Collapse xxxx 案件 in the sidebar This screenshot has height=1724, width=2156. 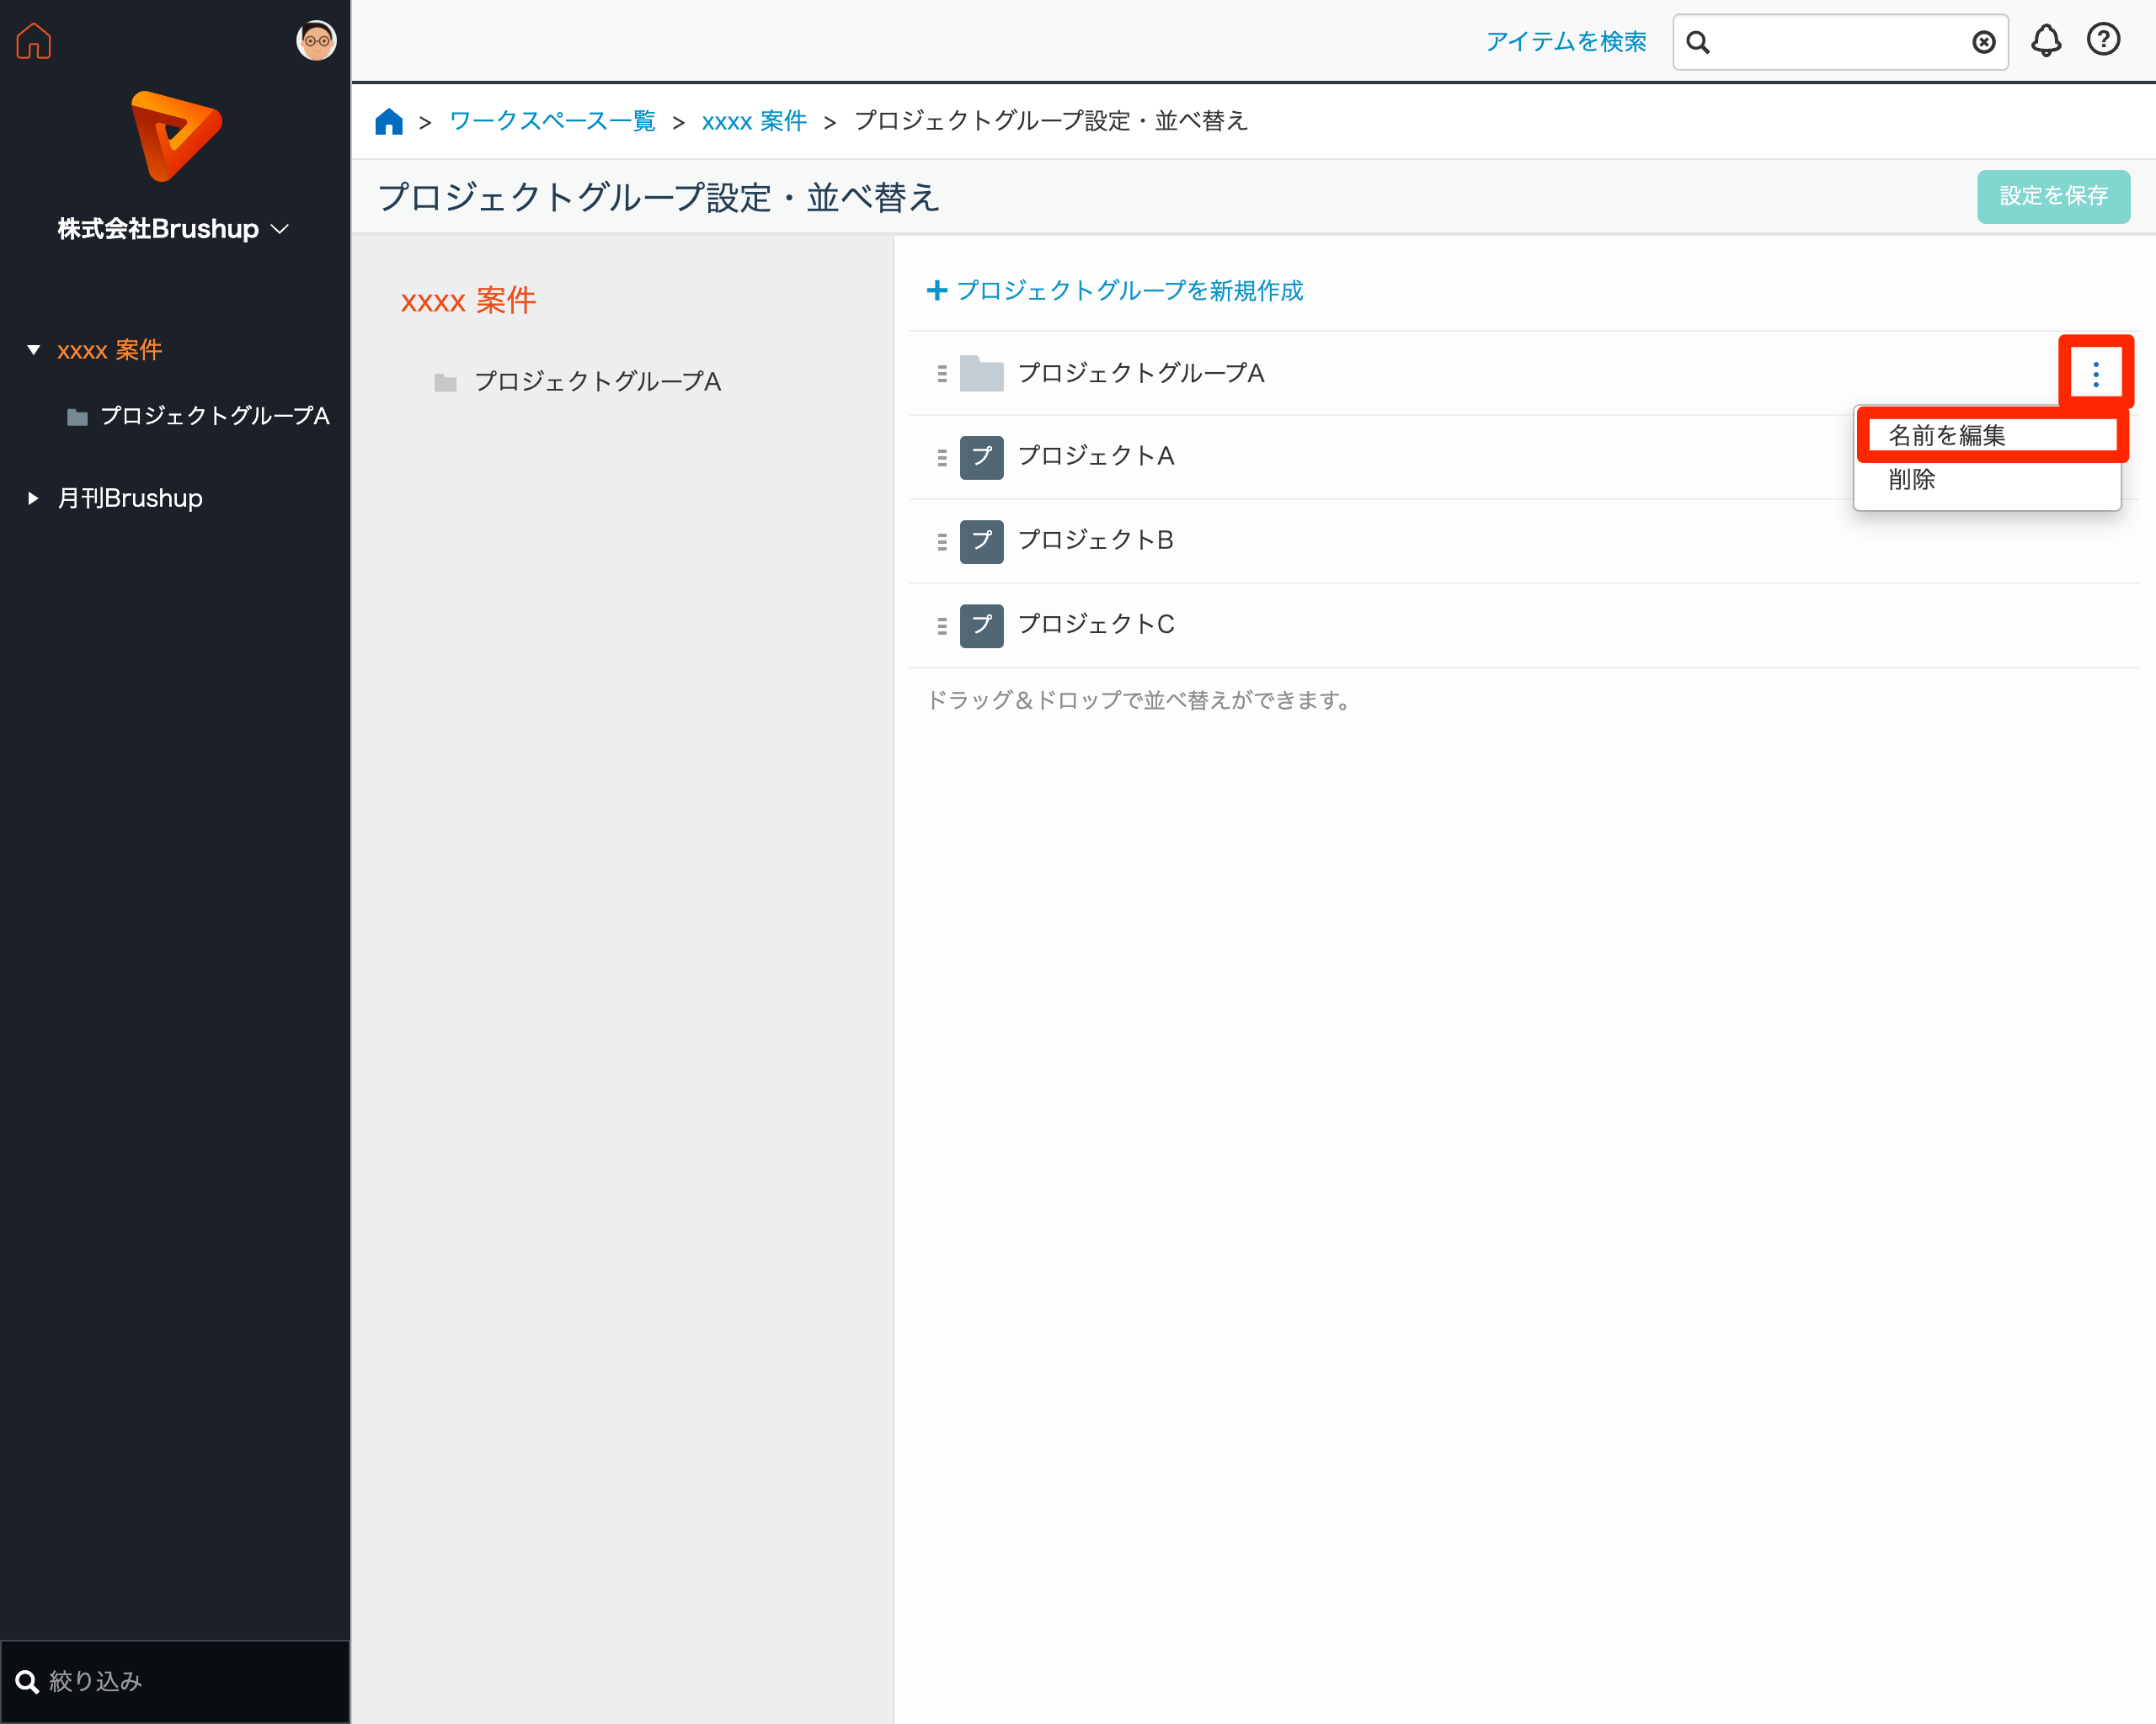(33, 350)
